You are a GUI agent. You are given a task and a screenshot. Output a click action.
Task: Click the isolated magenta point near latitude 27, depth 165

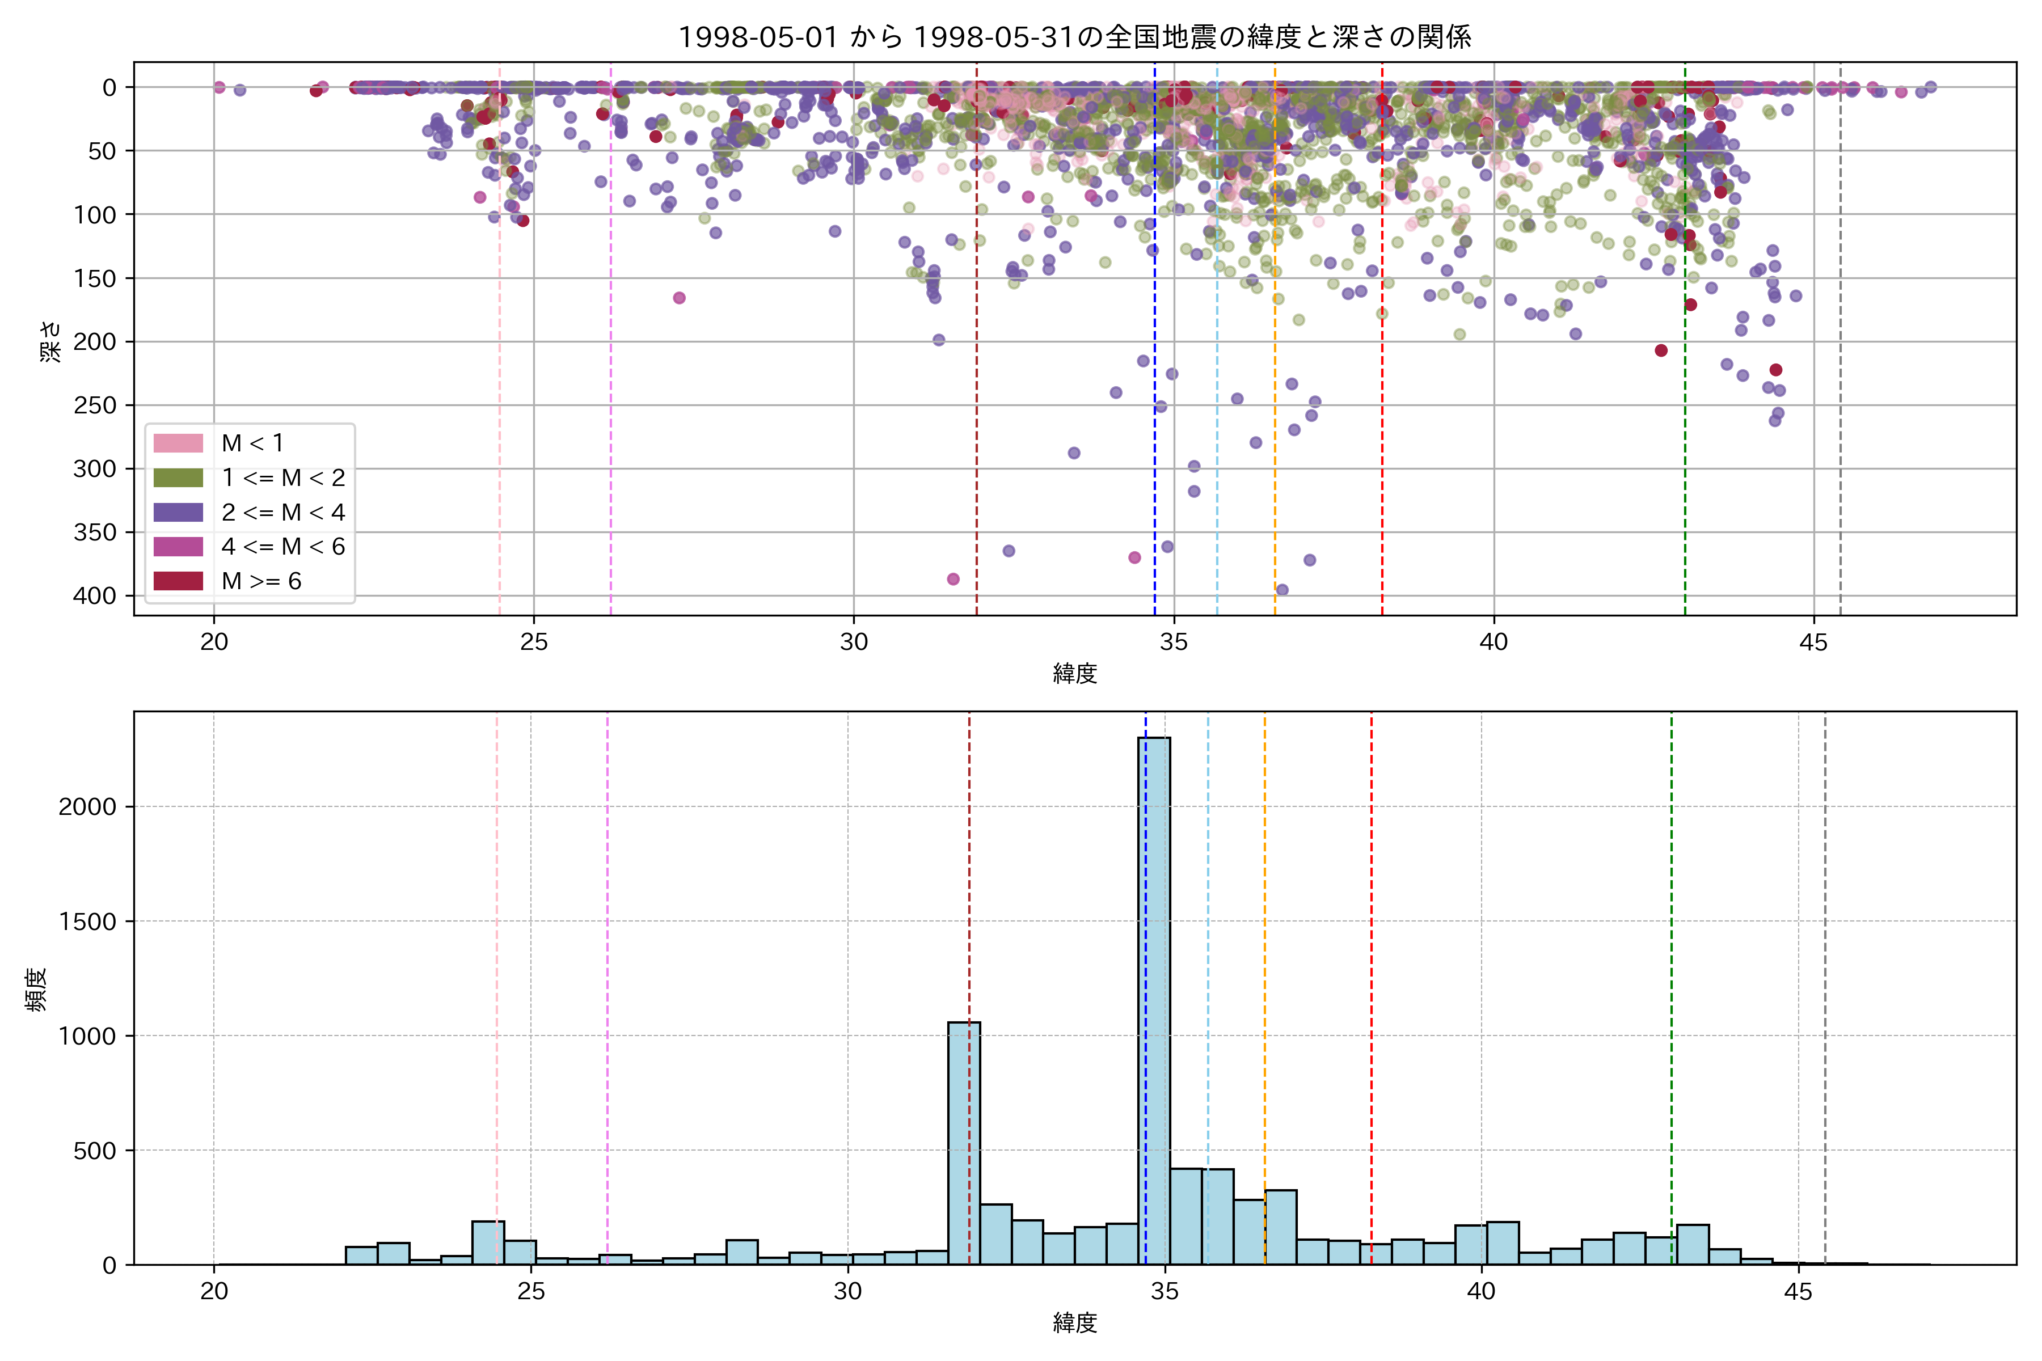pos(679,298)
